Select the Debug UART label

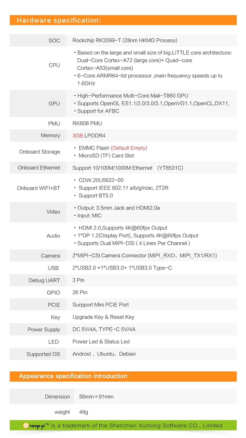(x=44, y=280)
